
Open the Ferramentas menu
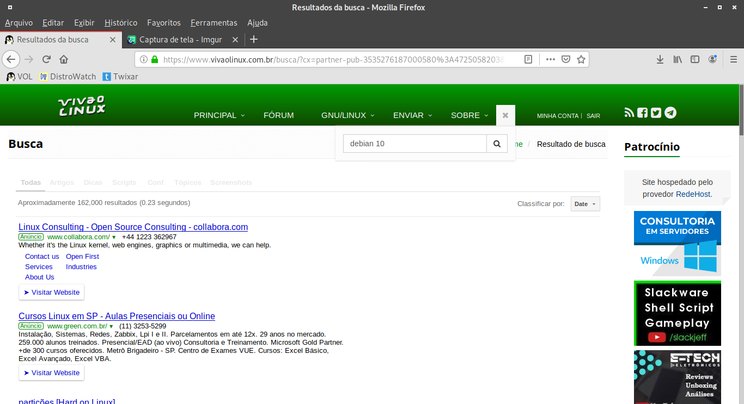tap(214, 23)
